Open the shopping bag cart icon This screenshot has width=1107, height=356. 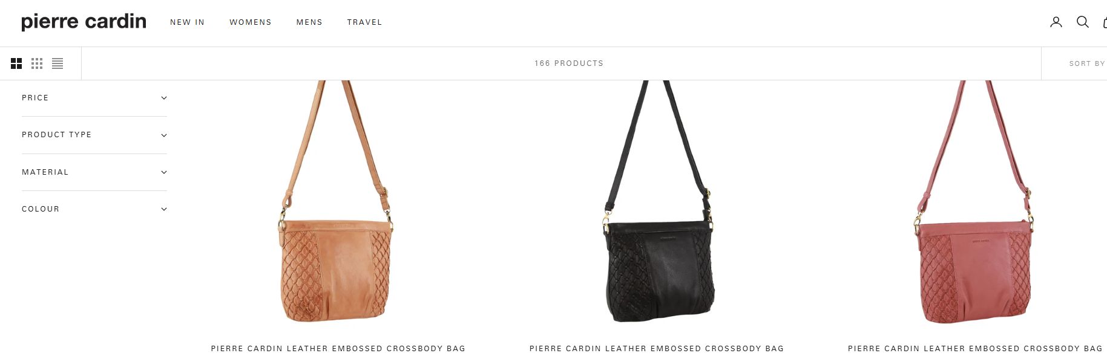point(1105,22)
